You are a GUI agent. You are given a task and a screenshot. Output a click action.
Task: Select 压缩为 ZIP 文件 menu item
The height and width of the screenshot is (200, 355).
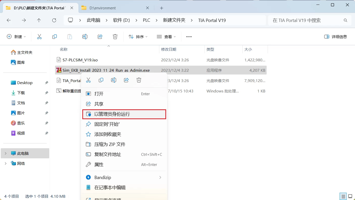click(124, 144)
